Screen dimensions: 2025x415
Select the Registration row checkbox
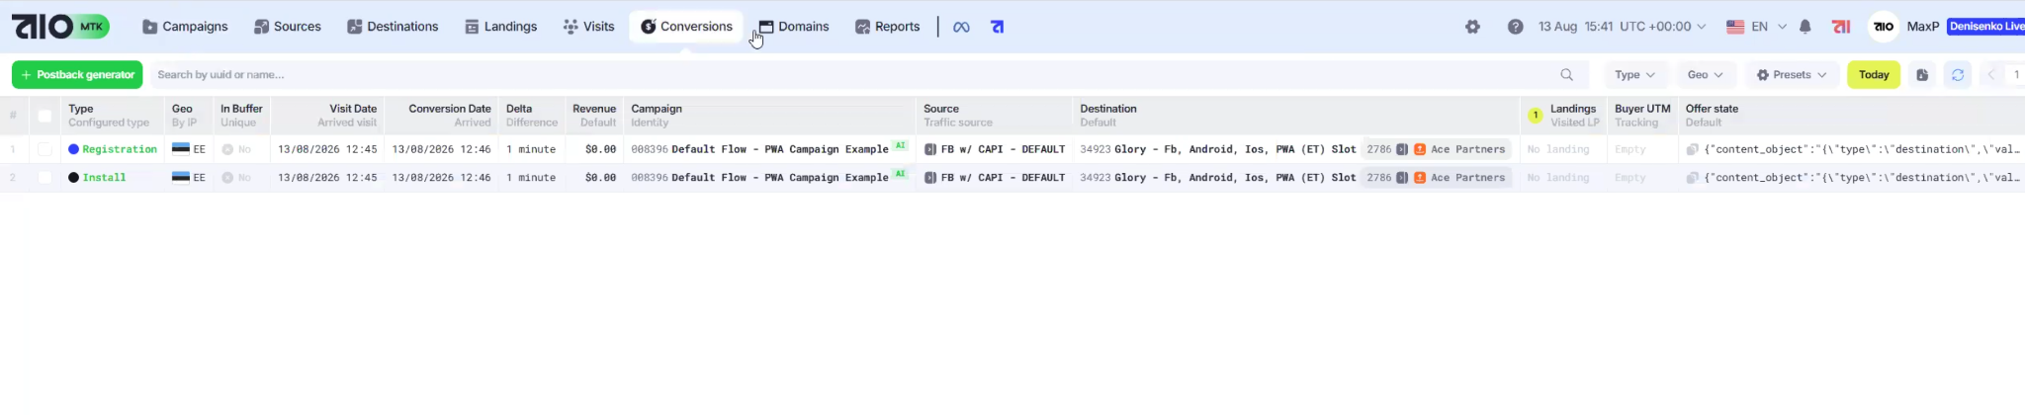(x=44, y=149)
